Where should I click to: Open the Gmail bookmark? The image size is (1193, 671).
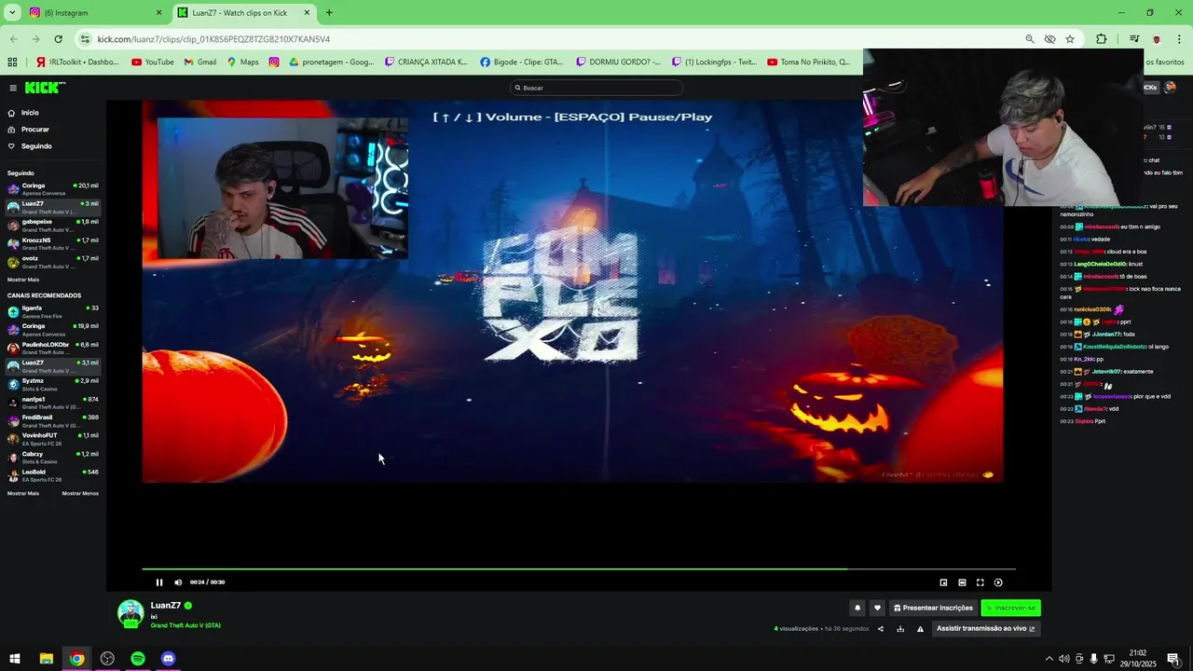[200, 62]
